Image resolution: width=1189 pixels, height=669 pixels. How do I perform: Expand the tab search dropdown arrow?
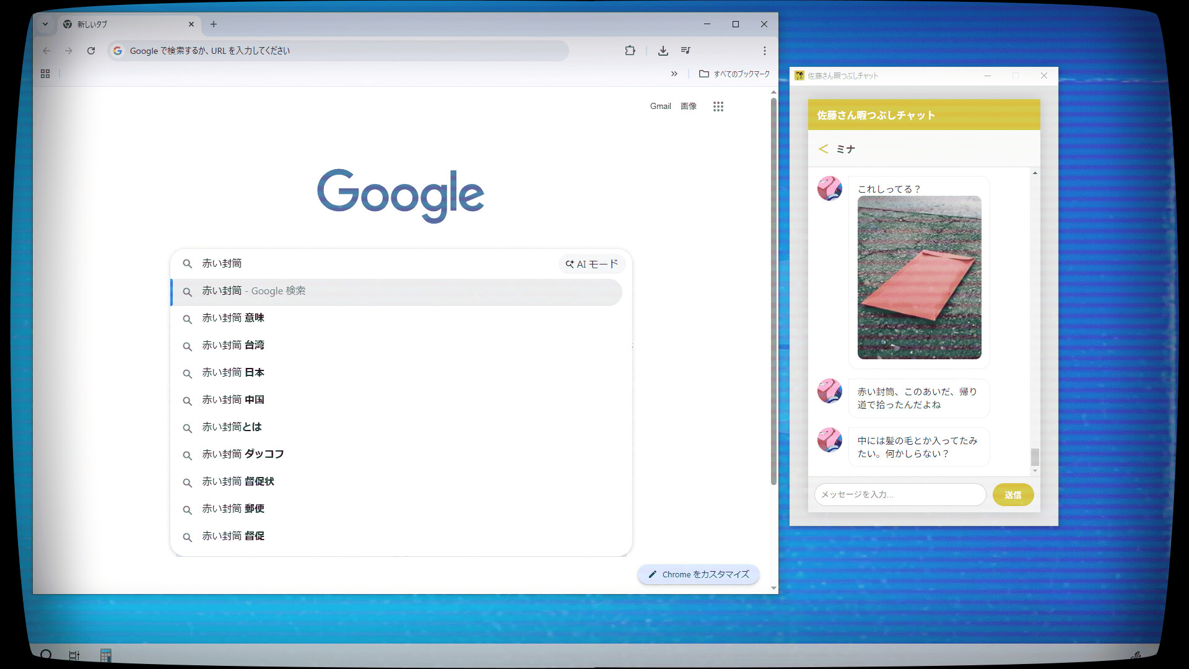point(45,24)
